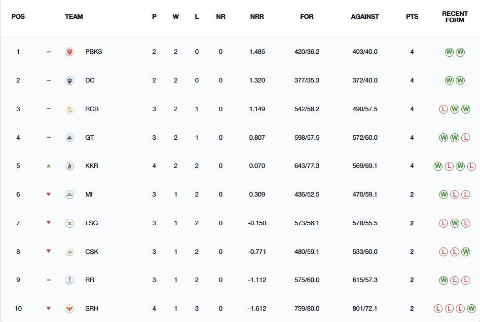
Task: Open the PBKS team name link
Action: point(94,52)
